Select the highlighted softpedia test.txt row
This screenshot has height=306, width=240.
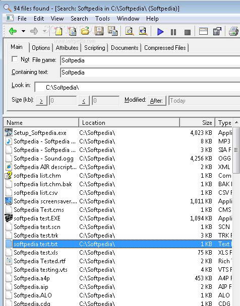click(118, 244)
